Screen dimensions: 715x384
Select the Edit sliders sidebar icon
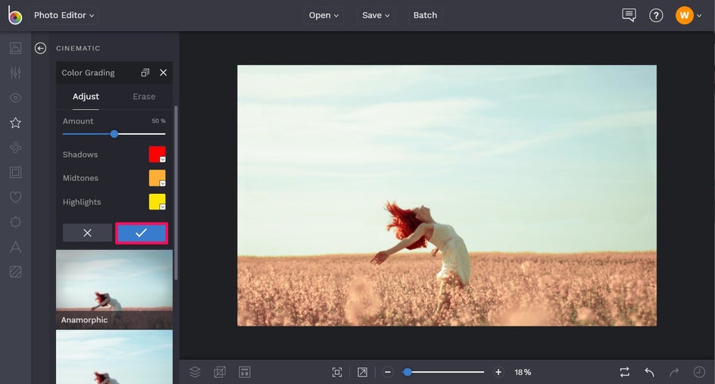(x=15, y=73)
